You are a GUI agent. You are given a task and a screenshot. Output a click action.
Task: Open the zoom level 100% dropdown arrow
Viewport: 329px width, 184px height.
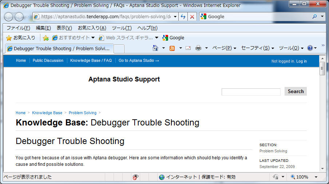click(x=316, y=177)
